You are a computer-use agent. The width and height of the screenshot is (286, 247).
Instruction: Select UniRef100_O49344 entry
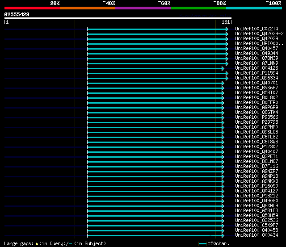pos(257,54)
